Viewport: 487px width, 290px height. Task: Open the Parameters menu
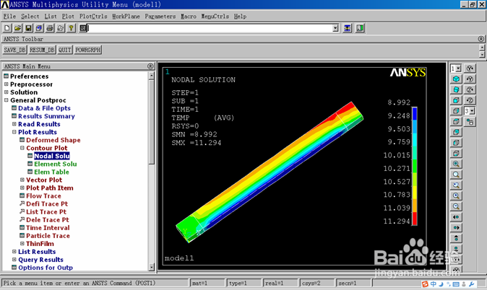click(x=160, y=16)
